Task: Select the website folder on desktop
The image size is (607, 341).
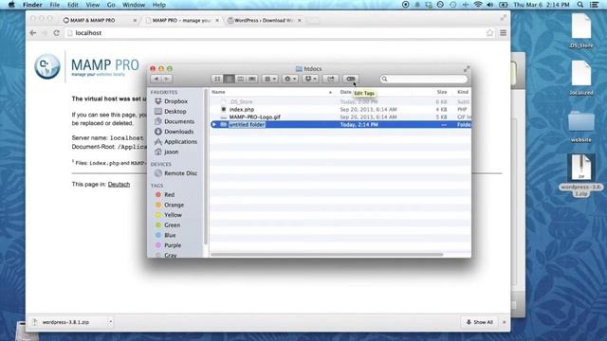Action: click(x=581, y=126)
